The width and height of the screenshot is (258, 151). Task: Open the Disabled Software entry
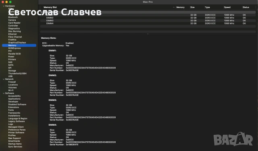coord(17,105)
